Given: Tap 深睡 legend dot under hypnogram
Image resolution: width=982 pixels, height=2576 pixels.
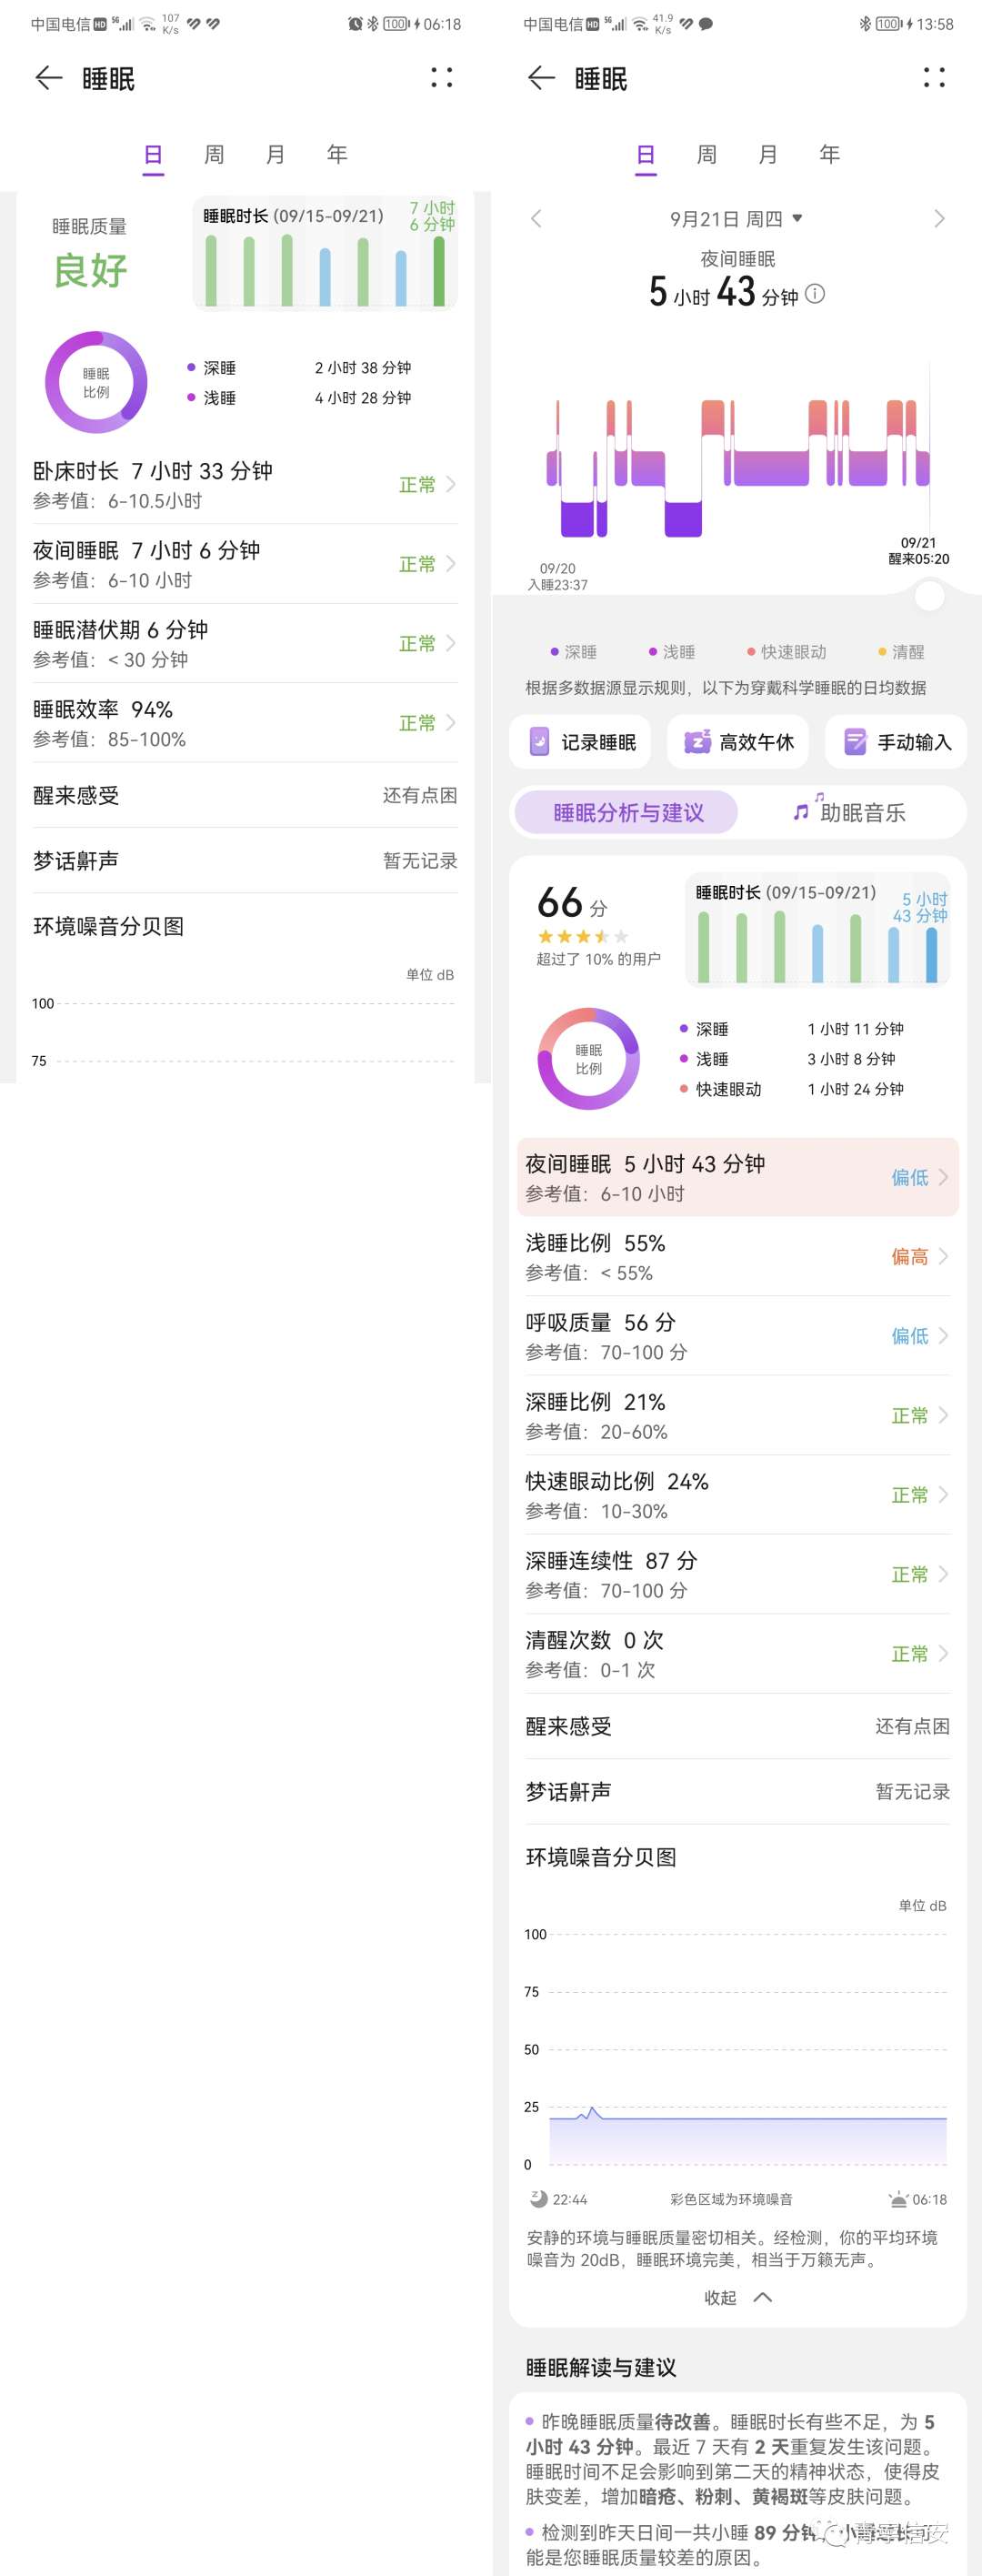Looking at the screenshot, I should [554, 652].
